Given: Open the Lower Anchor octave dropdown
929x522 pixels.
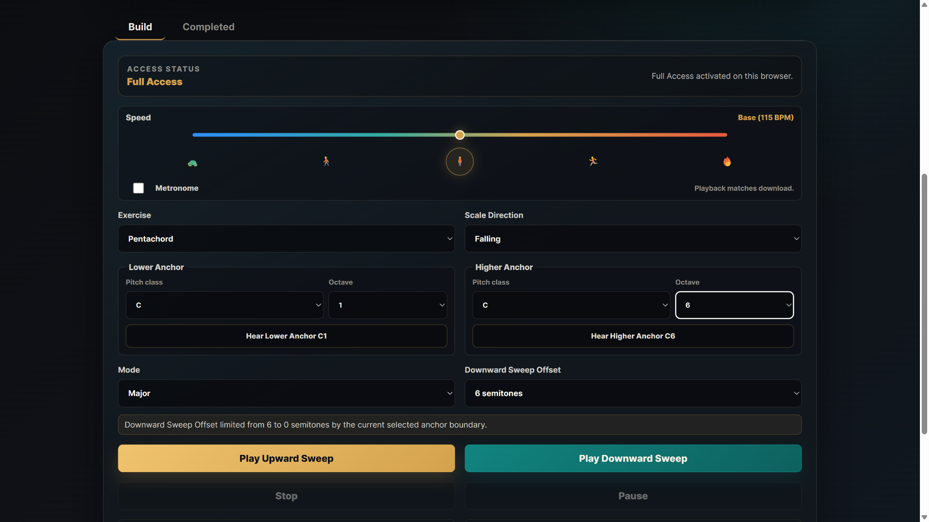Looking at the screenshot, I should (x=387, y=305).
